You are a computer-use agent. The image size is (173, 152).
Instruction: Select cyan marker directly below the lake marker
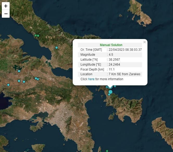(19, 81)
